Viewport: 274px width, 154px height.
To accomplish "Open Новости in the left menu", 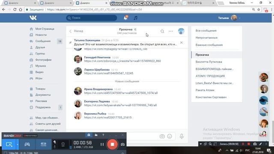I will 41,35.
